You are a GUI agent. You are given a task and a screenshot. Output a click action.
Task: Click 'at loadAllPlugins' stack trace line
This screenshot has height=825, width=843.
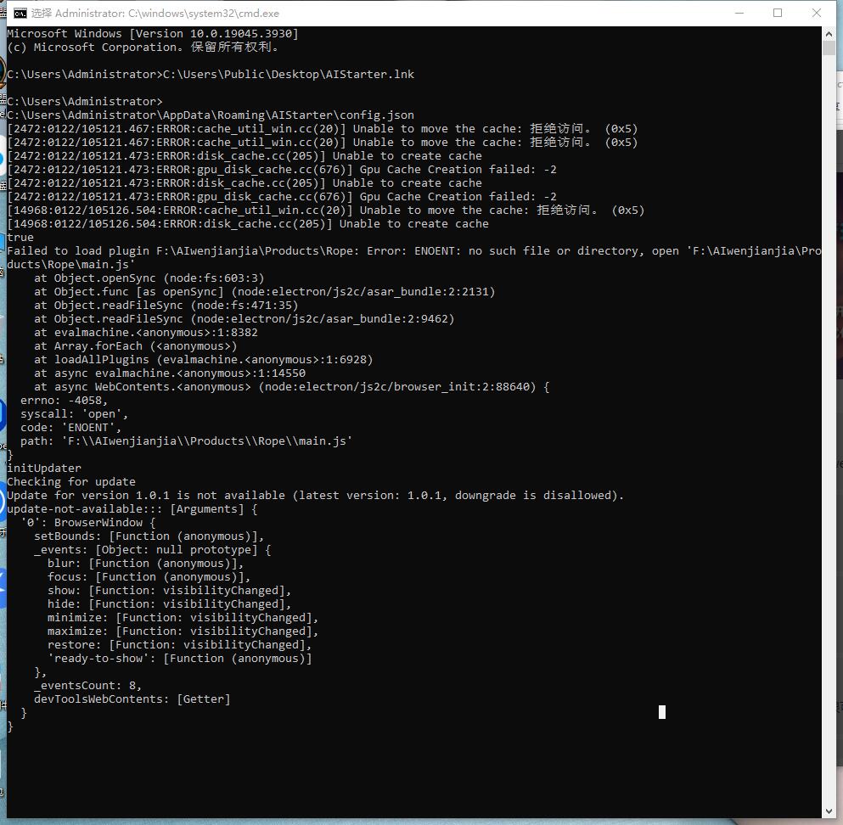[203, 360]
